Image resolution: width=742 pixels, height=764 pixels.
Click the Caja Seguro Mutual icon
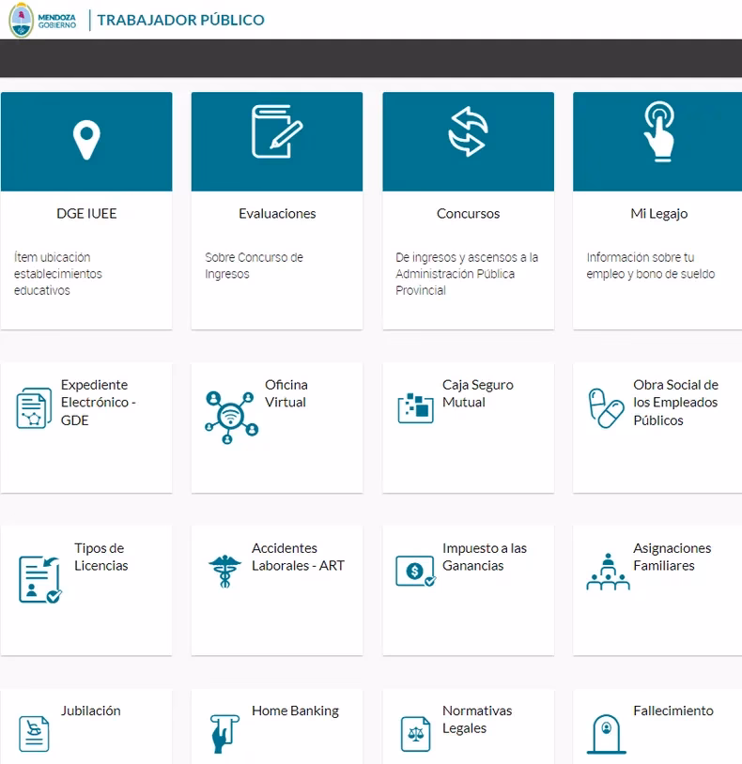coord(415,408)
